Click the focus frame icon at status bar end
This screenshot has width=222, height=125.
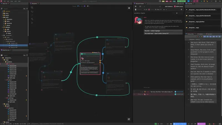[x=220, y=124]
